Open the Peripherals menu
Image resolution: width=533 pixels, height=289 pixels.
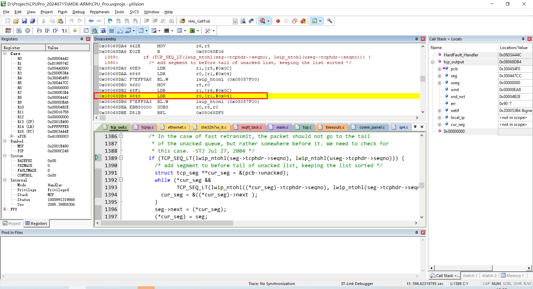[100, 12]
